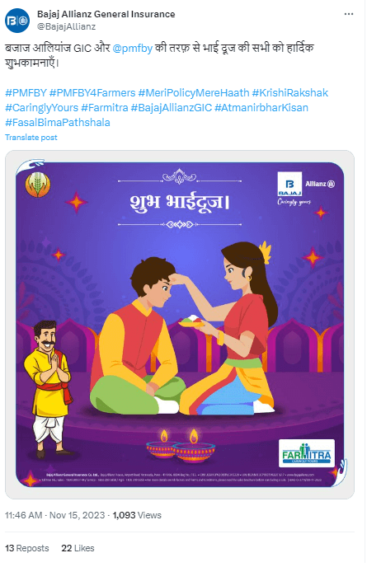Click the farmer mascot character
Viewport: 367px width, 567px height.
coord(49,389)
